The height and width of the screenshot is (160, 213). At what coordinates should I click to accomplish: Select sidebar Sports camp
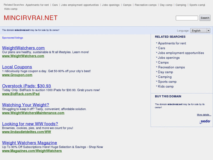click(167, 82)
